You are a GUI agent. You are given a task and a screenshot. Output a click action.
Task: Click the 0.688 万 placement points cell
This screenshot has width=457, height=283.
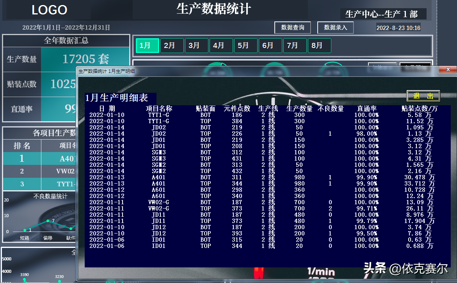(x=420, y=246)
